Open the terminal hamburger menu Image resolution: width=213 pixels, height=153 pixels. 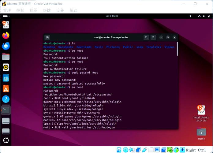pos(153,37)
